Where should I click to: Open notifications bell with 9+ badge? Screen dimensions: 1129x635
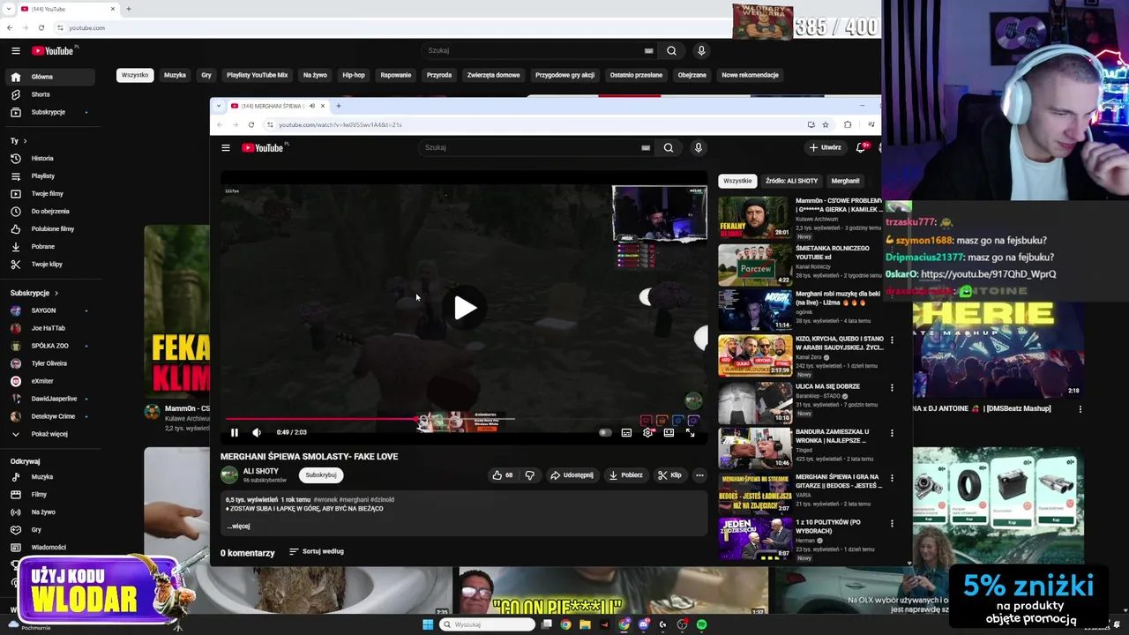[861, 147]
